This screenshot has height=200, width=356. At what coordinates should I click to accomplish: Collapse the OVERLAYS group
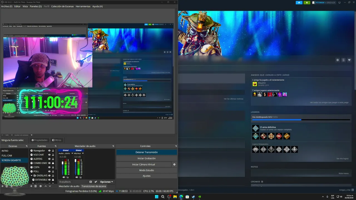click(32, 176)
